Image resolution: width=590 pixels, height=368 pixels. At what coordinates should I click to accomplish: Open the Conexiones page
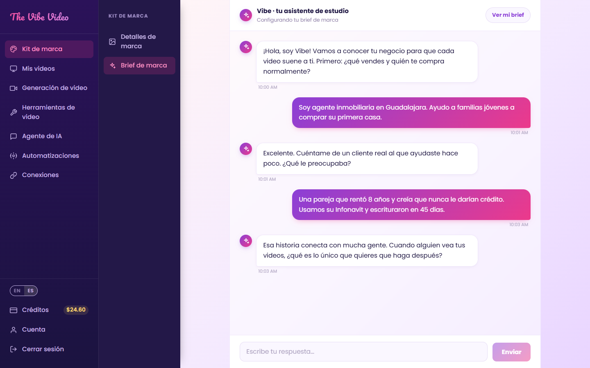49,175
